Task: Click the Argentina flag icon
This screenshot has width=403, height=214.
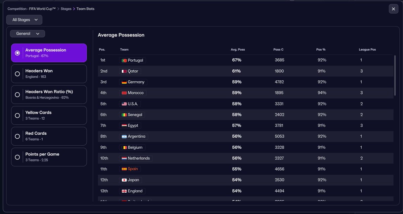Action: [x=124, y=137]
